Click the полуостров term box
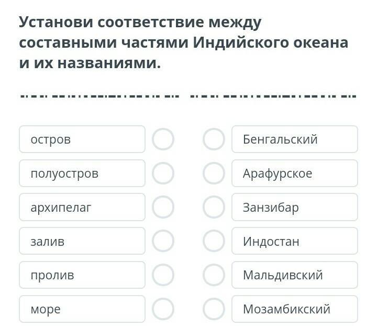The width and height of the screenshot is (377, 326). (x=82, y=173)
